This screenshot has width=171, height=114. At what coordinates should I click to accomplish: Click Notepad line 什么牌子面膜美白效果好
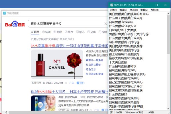pos(126,18)
